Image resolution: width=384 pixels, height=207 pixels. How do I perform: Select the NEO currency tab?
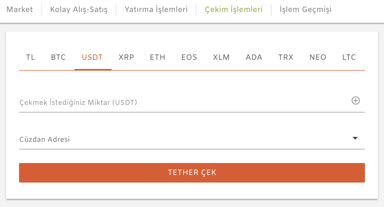pyautogui.click(x=318, y=57)
